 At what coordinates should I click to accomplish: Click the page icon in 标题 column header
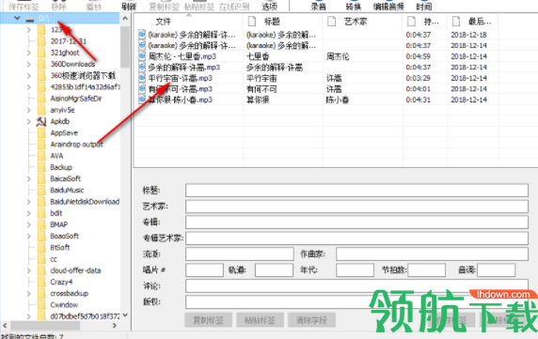(x=252, y=22)
